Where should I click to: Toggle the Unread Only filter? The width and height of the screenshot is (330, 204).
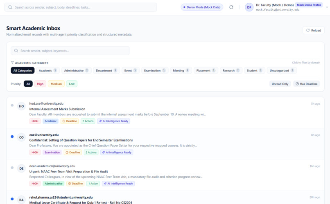coord(280,84)
